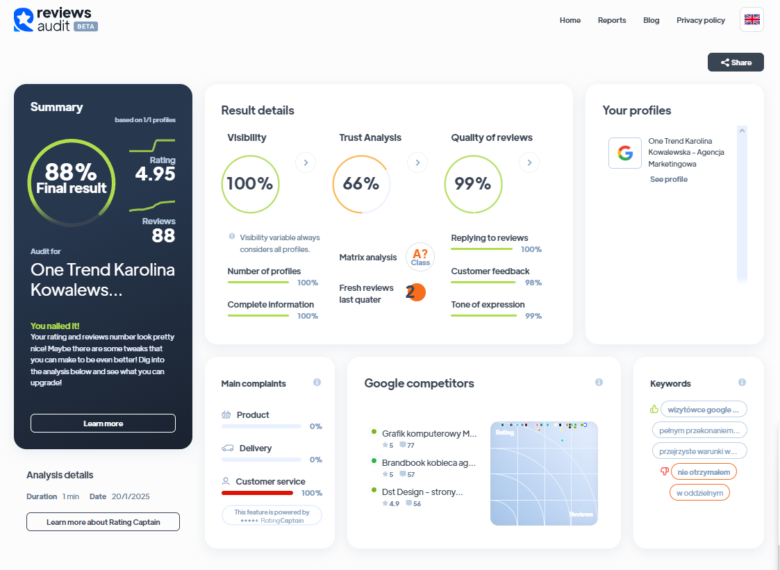Go to Home in navigation

tap(570, 20)
